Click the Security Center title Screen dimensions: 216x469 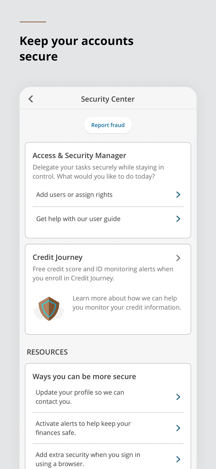coord(108,99)
